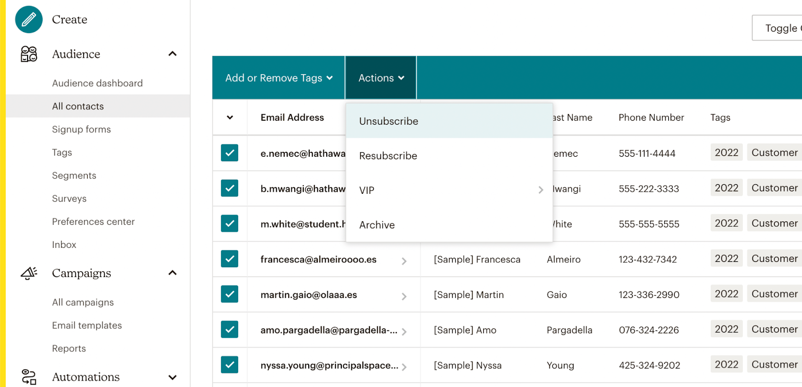Open details arrow for nyssa.young contact

tap(404, 367)
